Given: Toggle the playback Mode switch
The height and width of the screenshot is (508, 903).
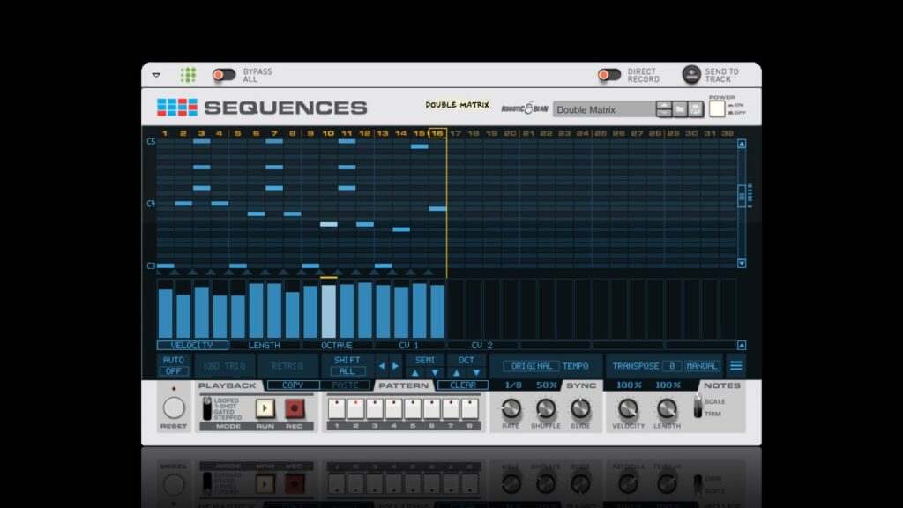Looking at the screenshot, I should [206, 408].
